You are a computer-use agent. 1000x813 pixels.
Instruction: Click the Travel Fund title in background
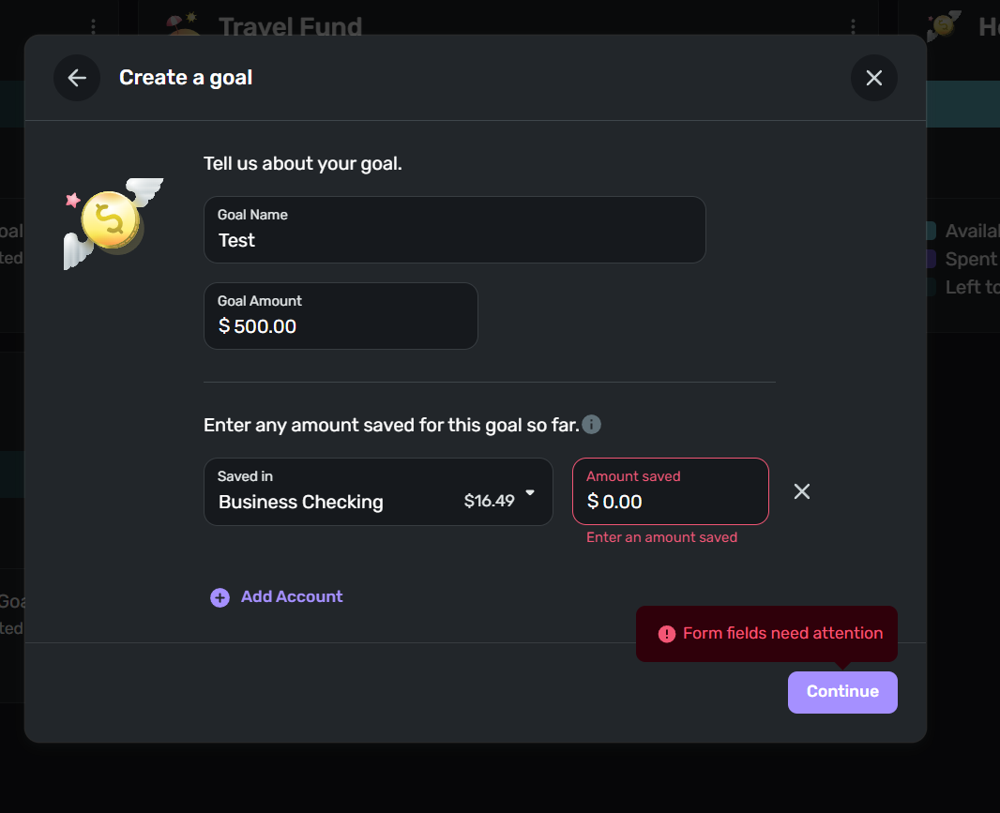click(290, 26)
